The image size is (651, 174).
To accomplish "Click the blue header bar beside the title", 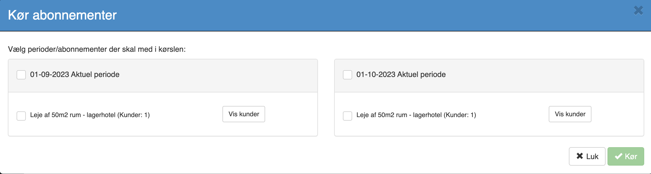I will click(354, 15).
